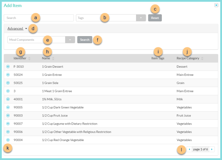Viewport: 222px width, 160px height.
Task: Click the Reset button
Action: coord(155,18)
